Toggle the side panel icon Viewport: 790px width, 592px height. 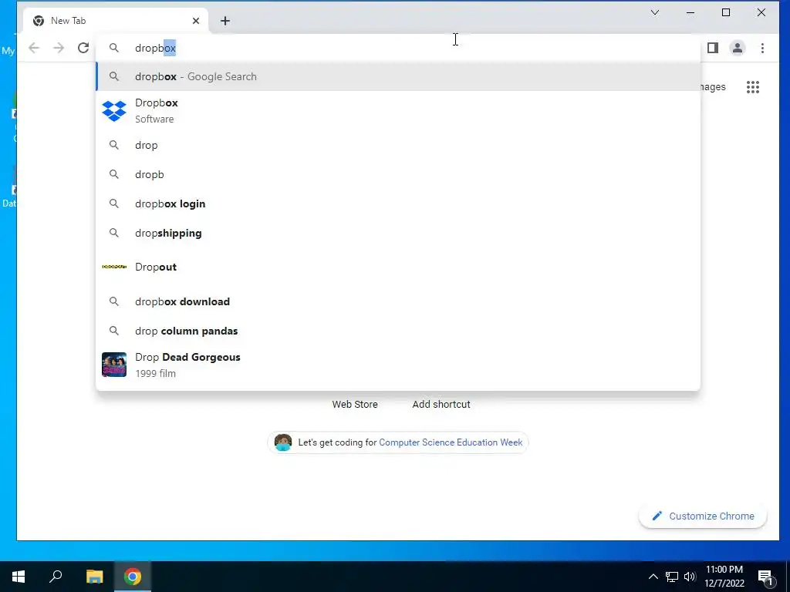(712, 48)
